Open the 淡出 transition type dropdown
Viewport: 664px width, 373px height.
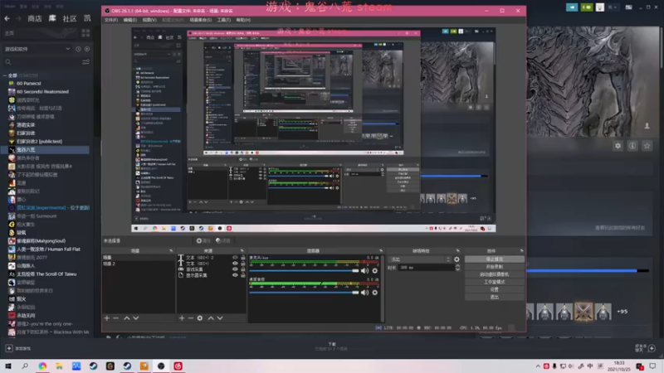pos(420,259)
